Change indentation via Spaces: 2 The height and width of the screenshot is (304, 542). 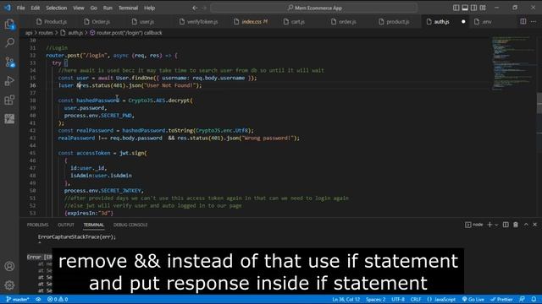376,299
